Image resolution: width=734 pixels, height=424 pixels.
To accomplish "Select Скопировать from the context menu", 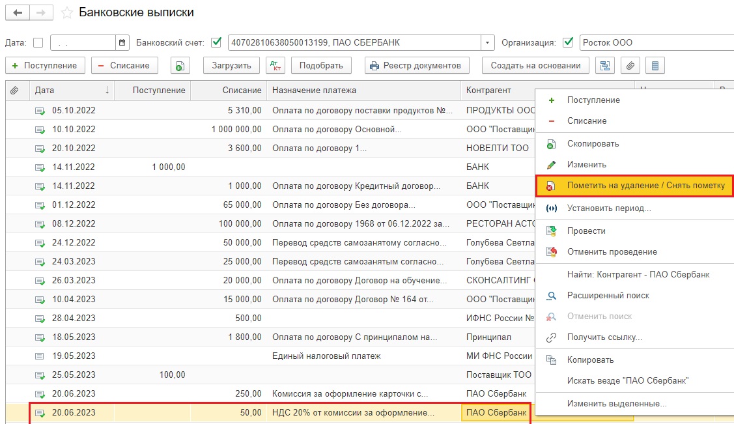I will click(x=635, y=144).
